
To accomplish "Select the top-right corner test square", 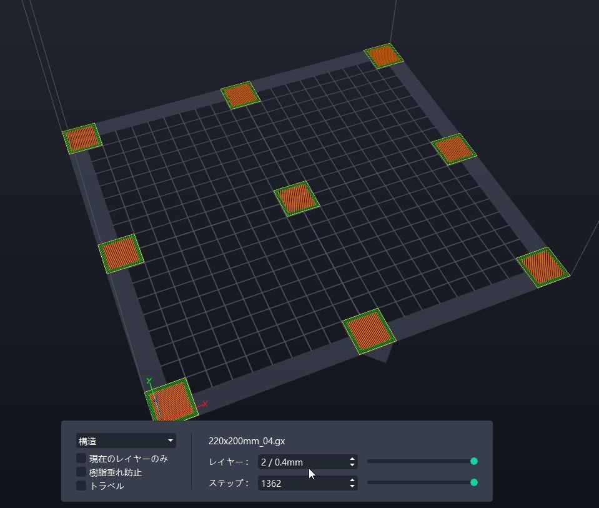I will tap(385, 55).
